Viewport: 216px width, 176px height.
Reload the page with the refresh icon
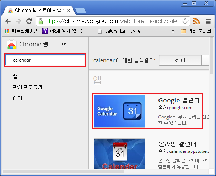29,21
